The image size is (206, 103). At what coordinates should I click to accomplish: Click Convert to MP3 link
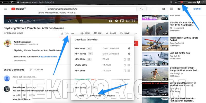point(83,80)
